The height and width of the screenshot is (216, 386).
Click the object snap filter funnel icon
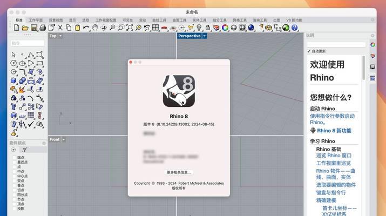(25, 150)
